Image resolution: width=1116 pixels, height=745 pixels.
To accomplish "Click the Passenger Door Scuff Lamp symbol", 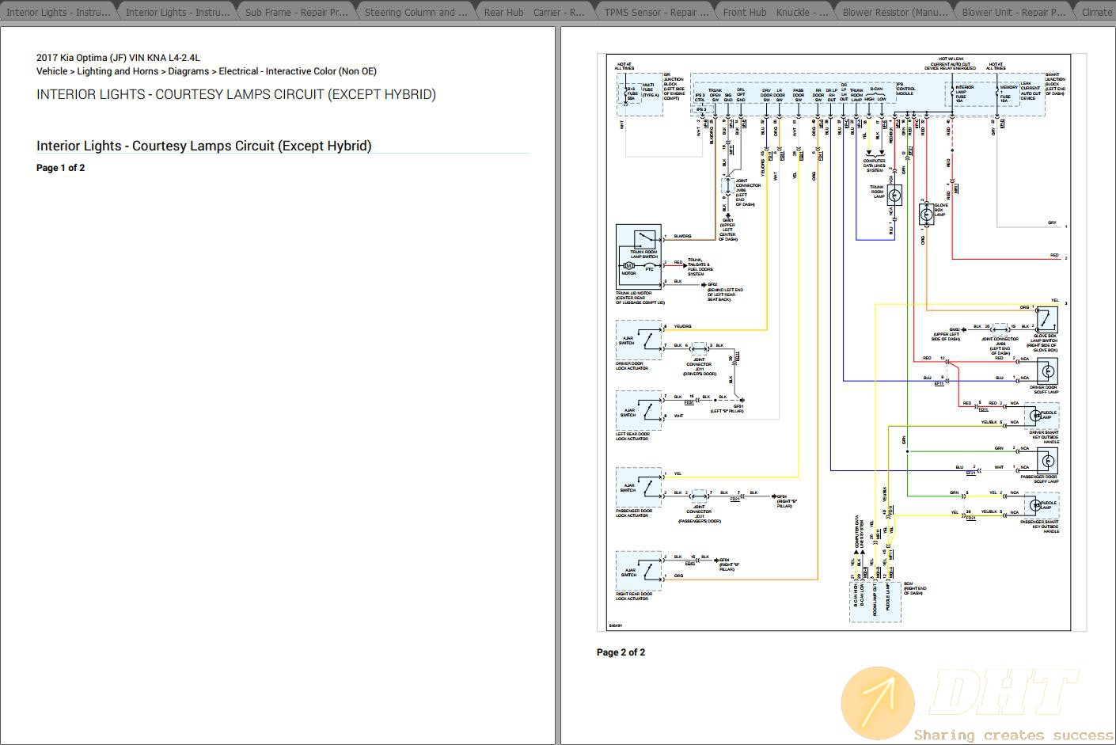I will click(1048, 461).
